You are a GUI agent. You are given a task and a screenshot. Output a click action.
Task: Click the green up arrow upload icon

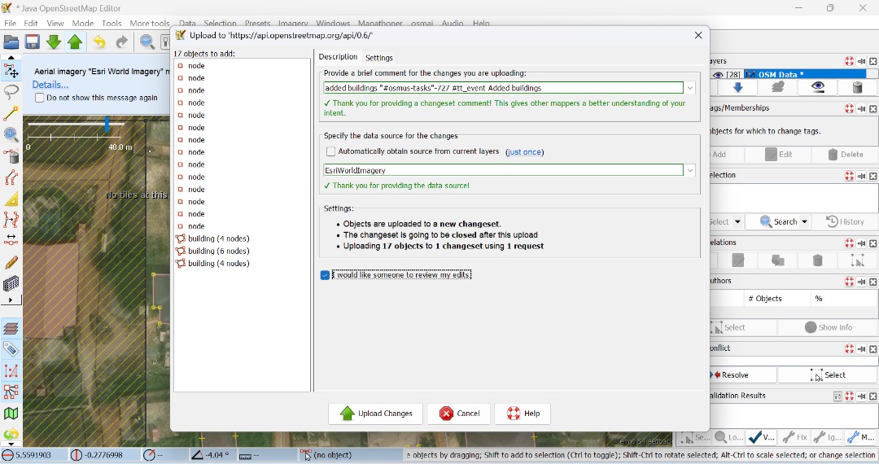(x=75, y=42)
